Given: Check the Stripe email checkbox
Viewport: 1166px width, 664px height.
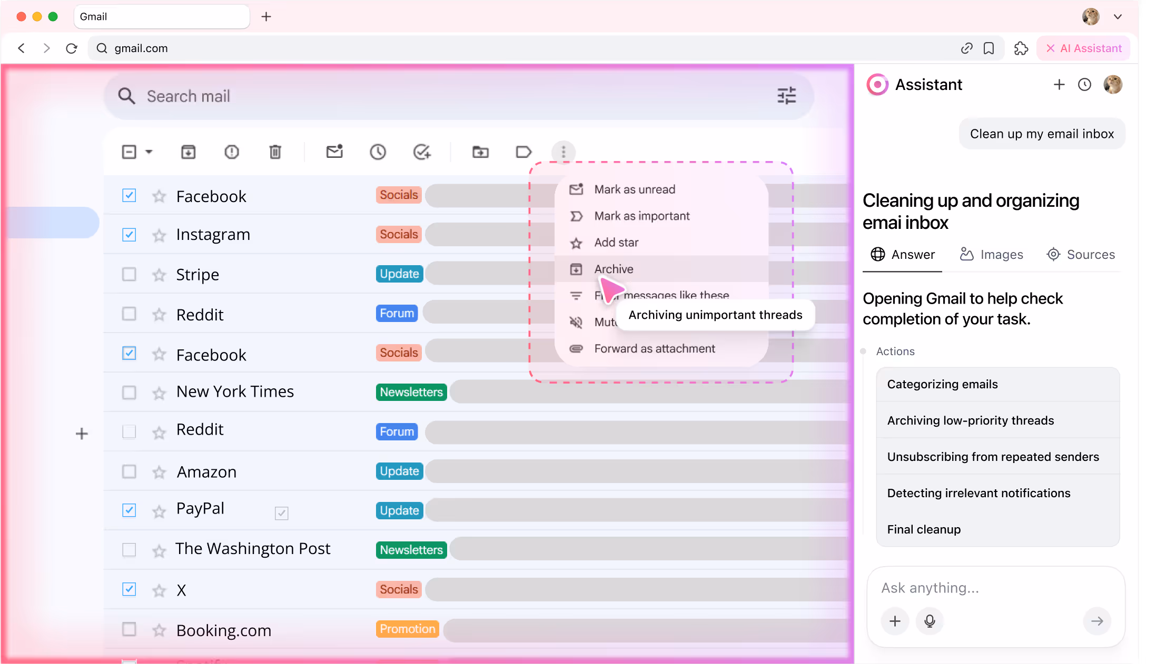Looking at the screenshot, I should 129,274.
